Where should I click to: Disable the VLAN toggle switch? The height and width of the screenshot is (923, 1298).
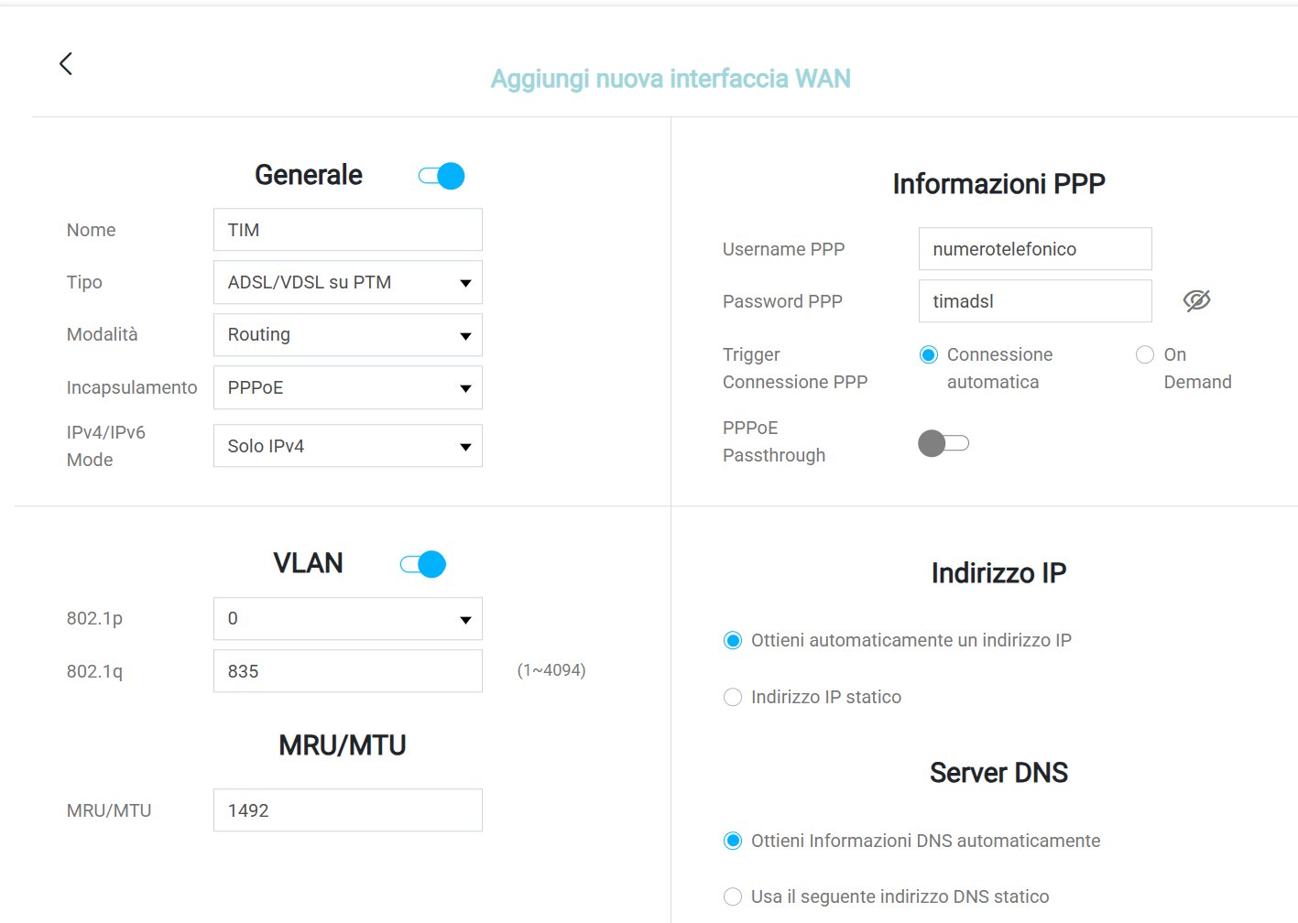(423, 564)
